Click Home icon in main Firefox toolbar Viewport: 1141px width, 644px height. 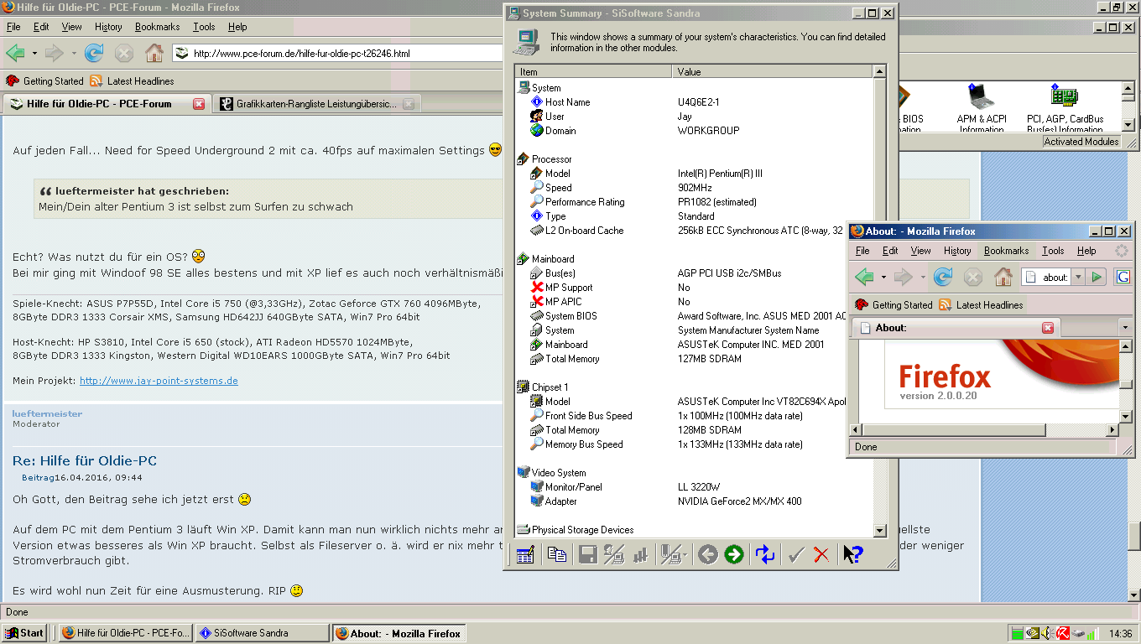pos(154,54)
